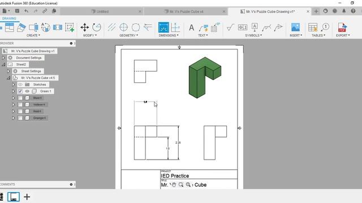The width and height of the screenshot is (362, 203).
Task: Check the Orange:1 checkbox
Action: (20, 118)
